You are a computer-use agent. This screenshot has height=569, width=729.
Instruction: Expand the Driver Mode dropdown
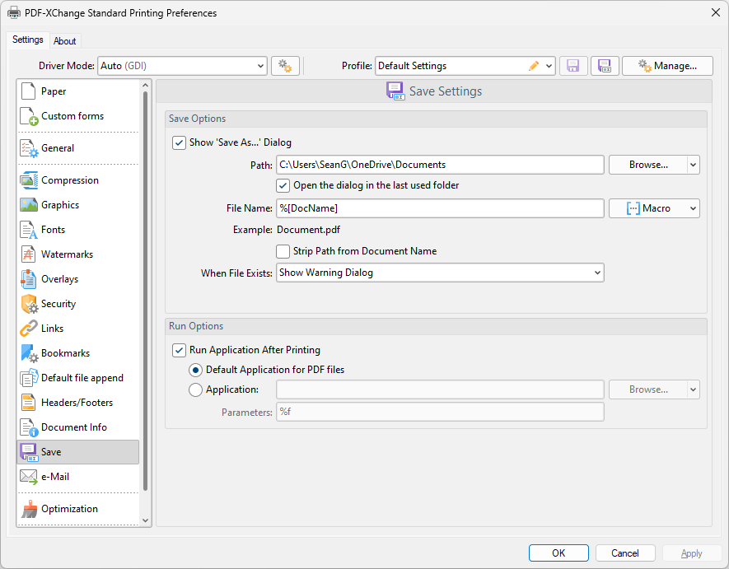pyautogui.click(x=261, y=66)
